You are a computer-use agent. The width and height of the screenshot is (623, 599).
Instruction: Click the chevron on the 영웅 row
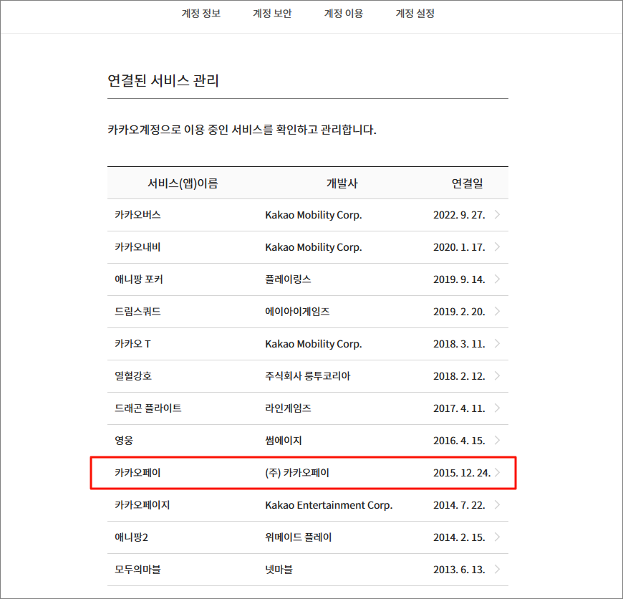pos(498,441)
